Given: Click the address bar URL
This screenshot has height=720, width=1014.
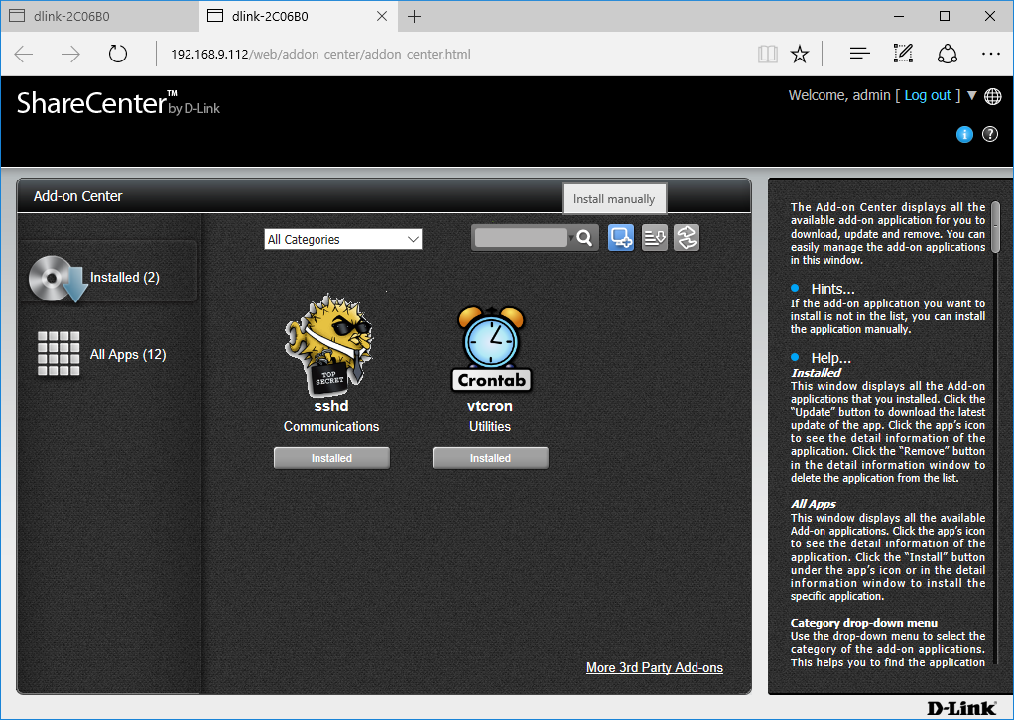Looking at the screenshot, I should click(x=320, y=54).
